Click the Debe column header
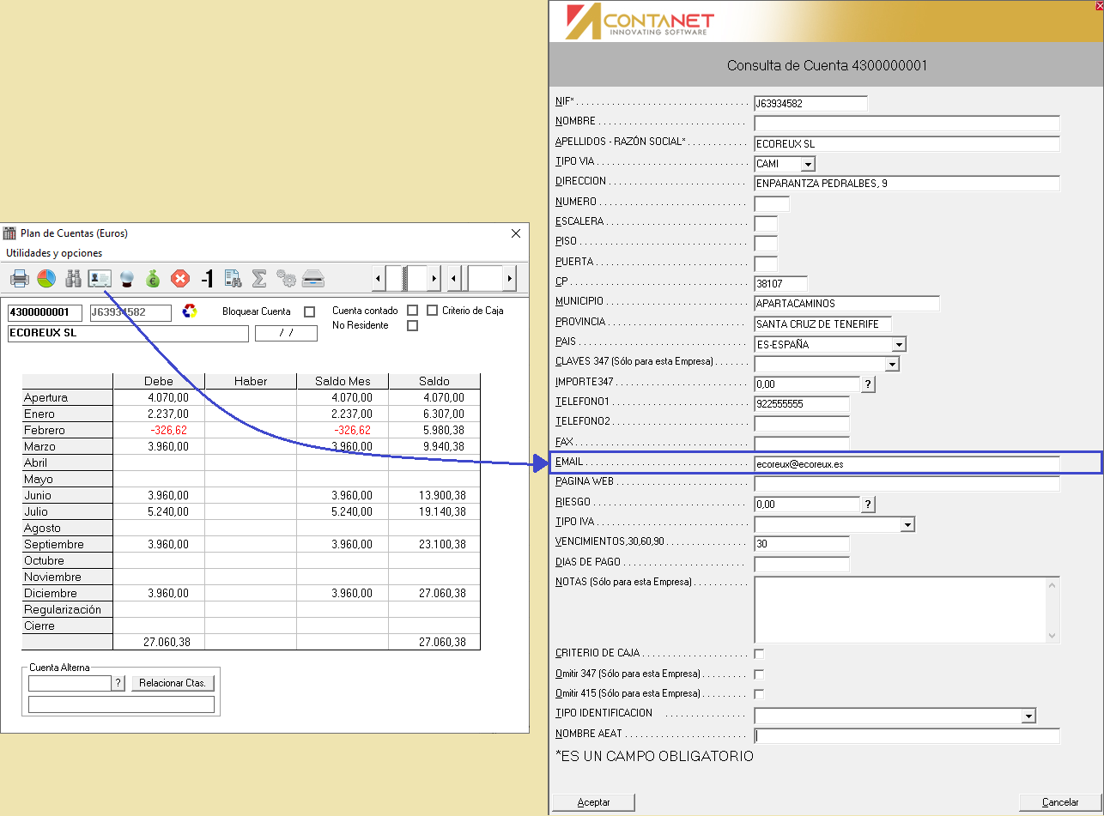Viewport: 1104px width, 816px height. tap(159, 381)
